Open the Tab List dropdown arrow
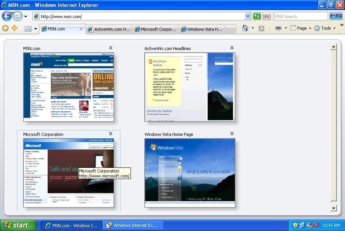Image resolution: width=345 pixels, height=231 pixels. [36, 29]
